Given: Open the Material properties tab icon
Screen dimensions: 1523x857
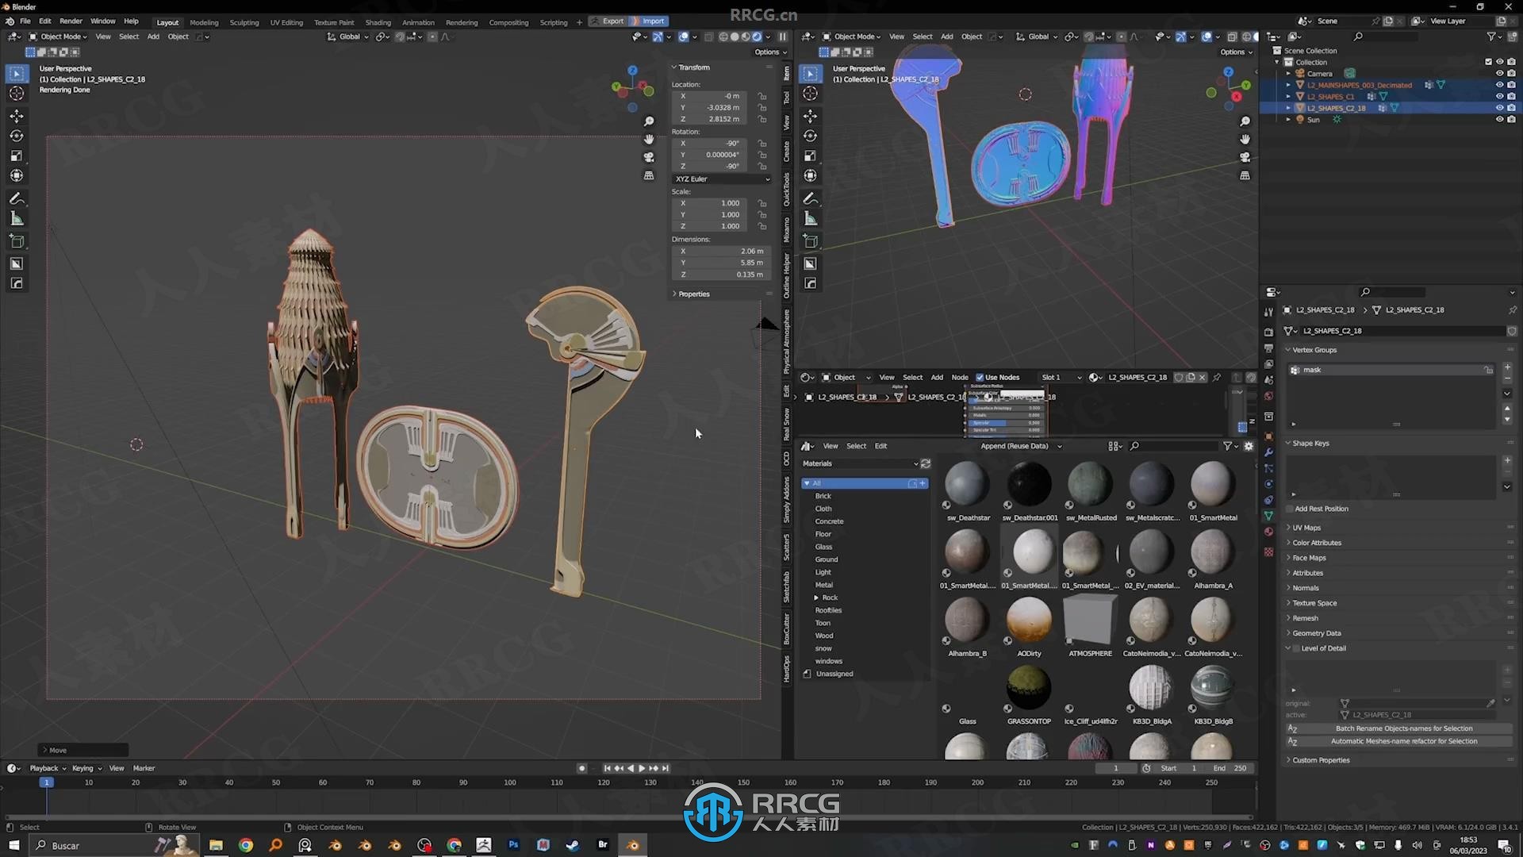Looking at the screenshot, I should point(1268,532).
